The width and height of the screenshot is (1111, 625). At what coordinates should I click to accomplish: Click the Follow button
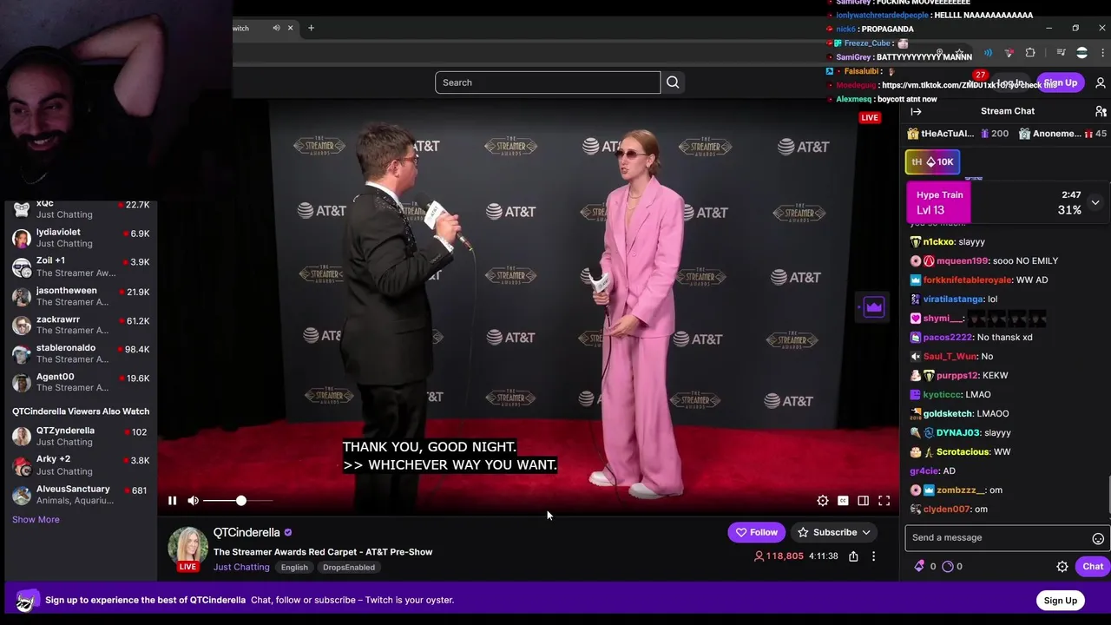pyautogui.click(x=756, y=532)
